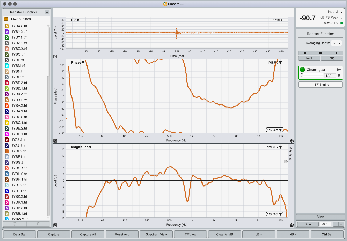The width and height of the screenshot is (347, 241).
Task: Pause measurement with the pause button
Action: click(335, 53)
